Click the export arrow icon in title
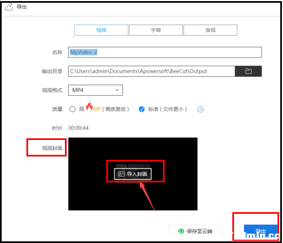Viewport: 283px width, 243px height. [9, 7]
